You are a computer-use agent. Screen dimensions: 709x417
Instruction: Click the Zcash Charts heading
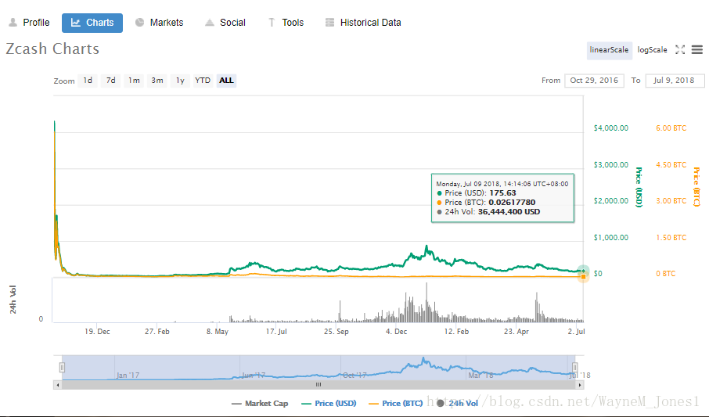click(52, 49)
